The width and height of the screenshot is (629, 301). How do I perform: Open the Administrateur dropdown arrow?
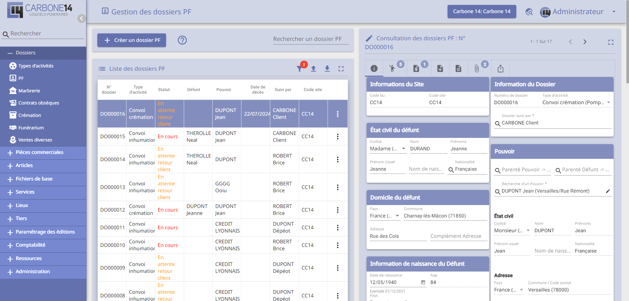[x=614, y=12]
